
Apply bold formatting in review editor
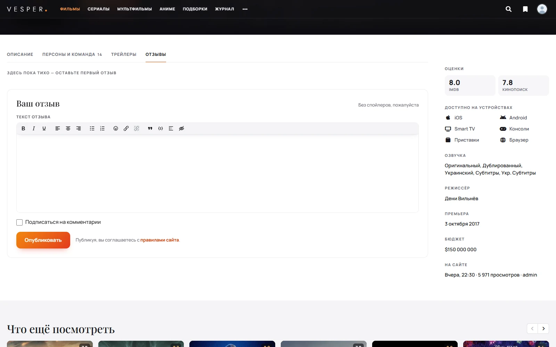(x=23, y=128)
